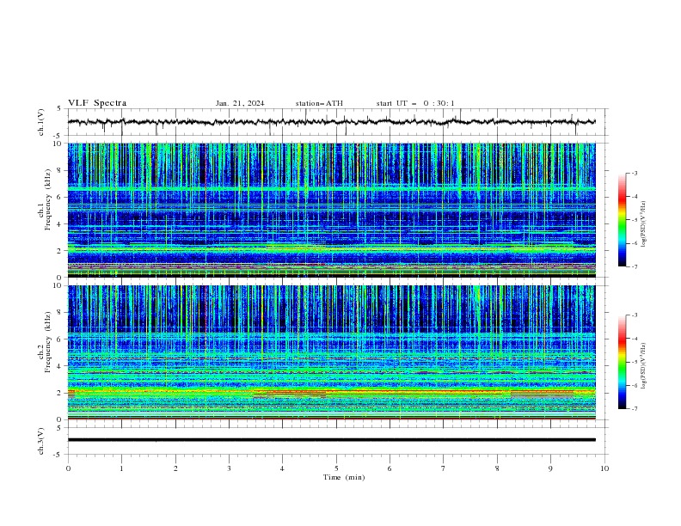
Task: Click the "6" tick on ch.2 frequency axis
Action: (61, 339)
